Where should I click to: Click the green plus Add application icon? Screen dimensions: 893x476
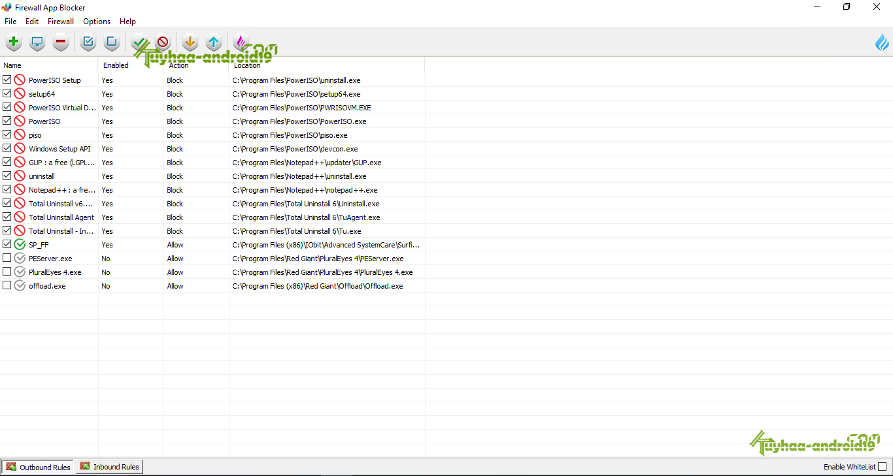(13, 43)
